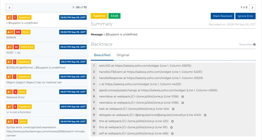Expand the zone.js Line 191 frame
Viewport: 262px width, 140px height.
point(171,127)
